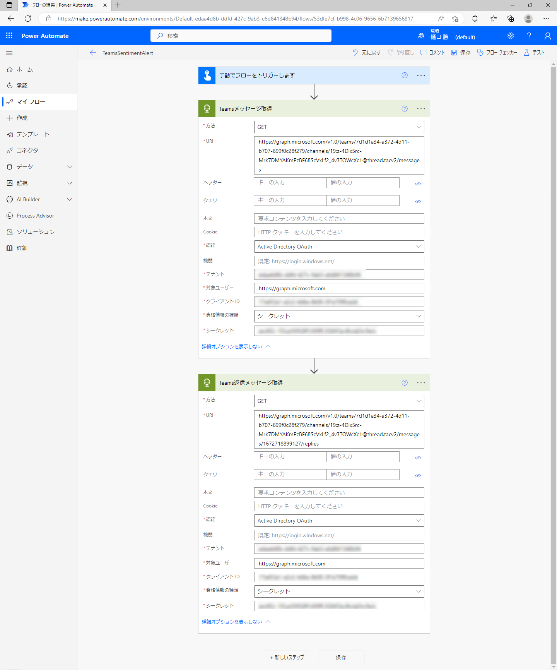Open Process Advisor in sidebar
557x670 pixels.
pos(39,216)
